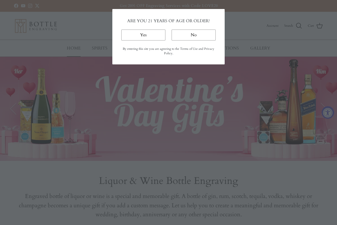The width and height of the screenshot is (337, 225).
Task: Open the Facebook social icon
Action: pyautogui.click(x=16, y=6)
